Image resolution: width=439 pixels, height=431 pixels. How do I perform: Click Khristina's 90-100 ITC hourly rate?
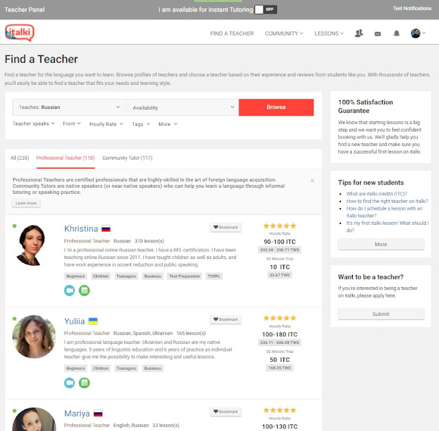tap(279, 242)
